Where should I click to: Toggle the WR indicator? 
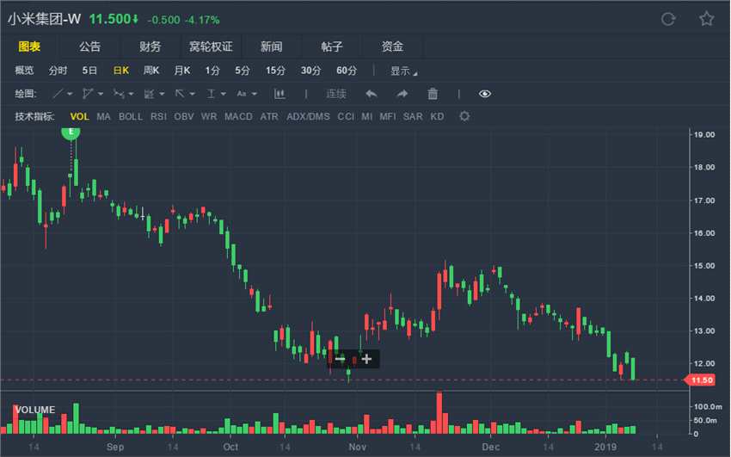[x=209, y=116]
